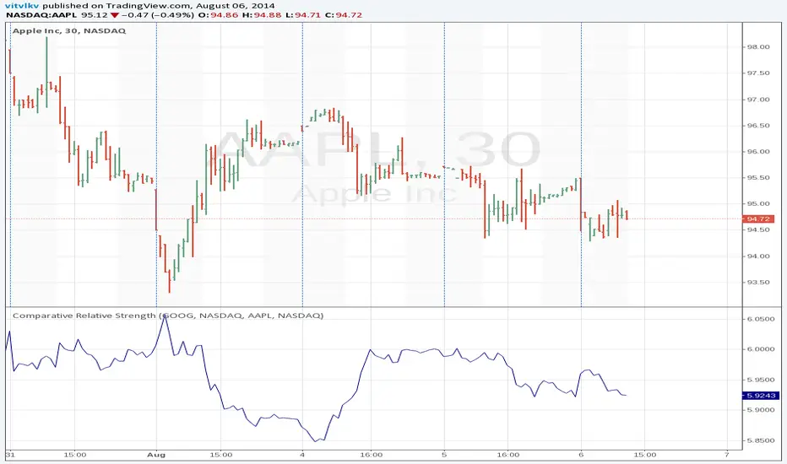Image resolution: width=787 pixels, height=464 pixels.
Task: Click the '4' date label on time axis
Action: [302, 455]
